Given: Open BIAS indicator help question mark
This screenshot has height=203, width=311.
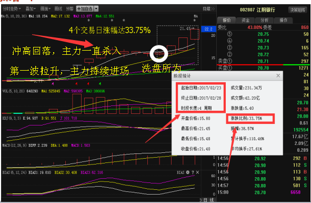Looking at the screenshot, I should click(x=193, y=172).
